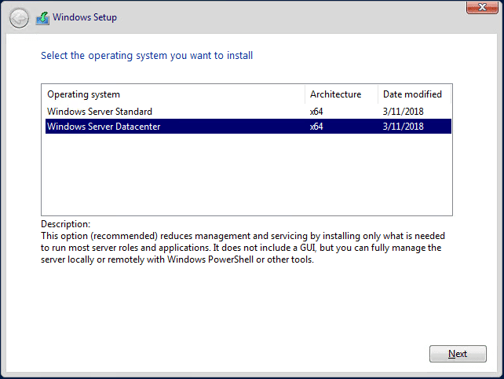Click the 3/11/2018 date in the Datacenter row
This screenshot has height=379, width=504.
pos(404,127)
